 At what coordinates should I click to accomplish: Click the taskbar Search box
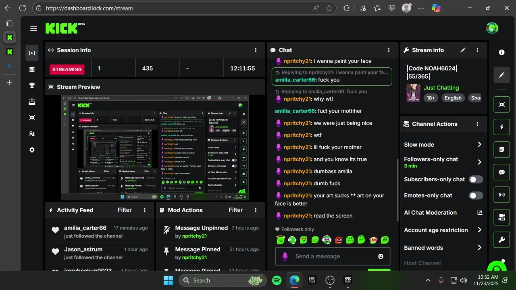pos(223,280)
